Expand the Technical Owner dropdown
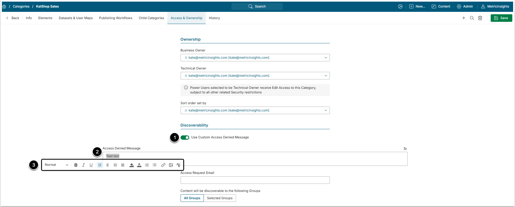The image size is (515, 207). coord(255,76)
